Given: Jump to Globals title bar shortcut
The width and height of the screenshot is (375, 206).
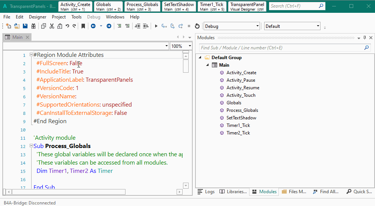Looking at the screenshot, I should pos(108,6).
